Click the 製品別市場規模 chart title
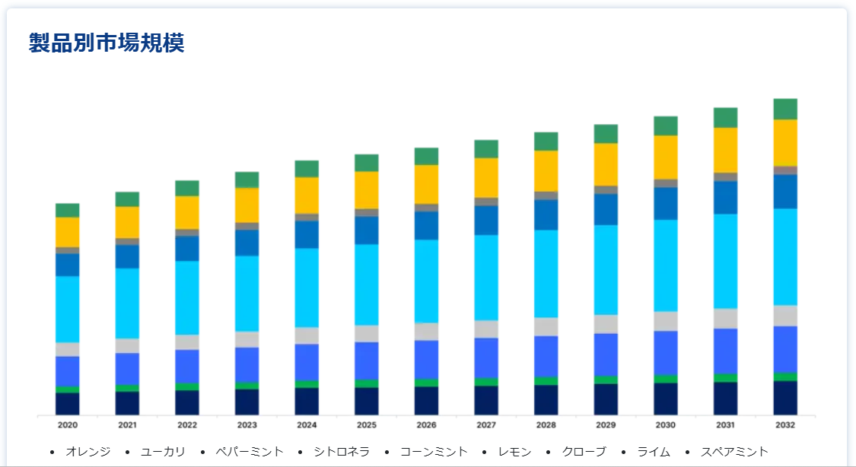This screenshot has width=856, height=467. [x=107, y=43]
